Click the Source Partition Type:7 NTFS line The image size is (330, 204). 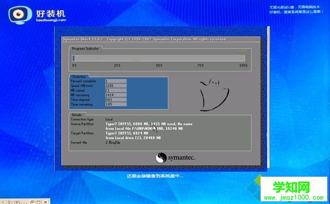149,124
